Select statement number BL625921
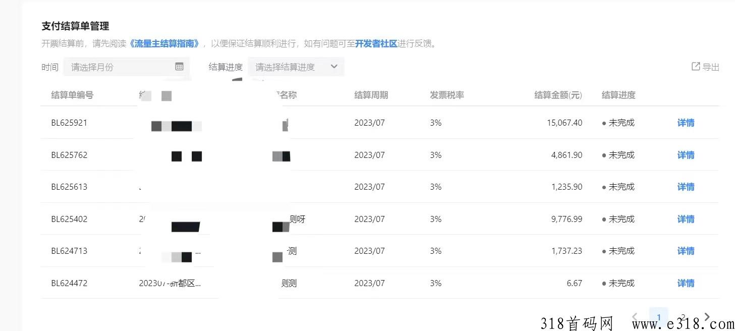 [x=69, y=123]
